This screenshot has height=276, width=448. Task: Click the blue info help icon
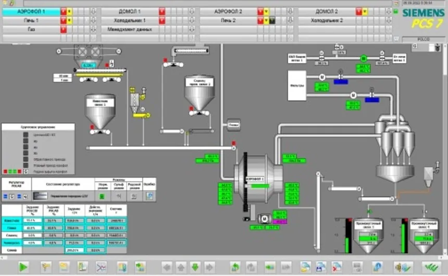[x=377, y=267]
